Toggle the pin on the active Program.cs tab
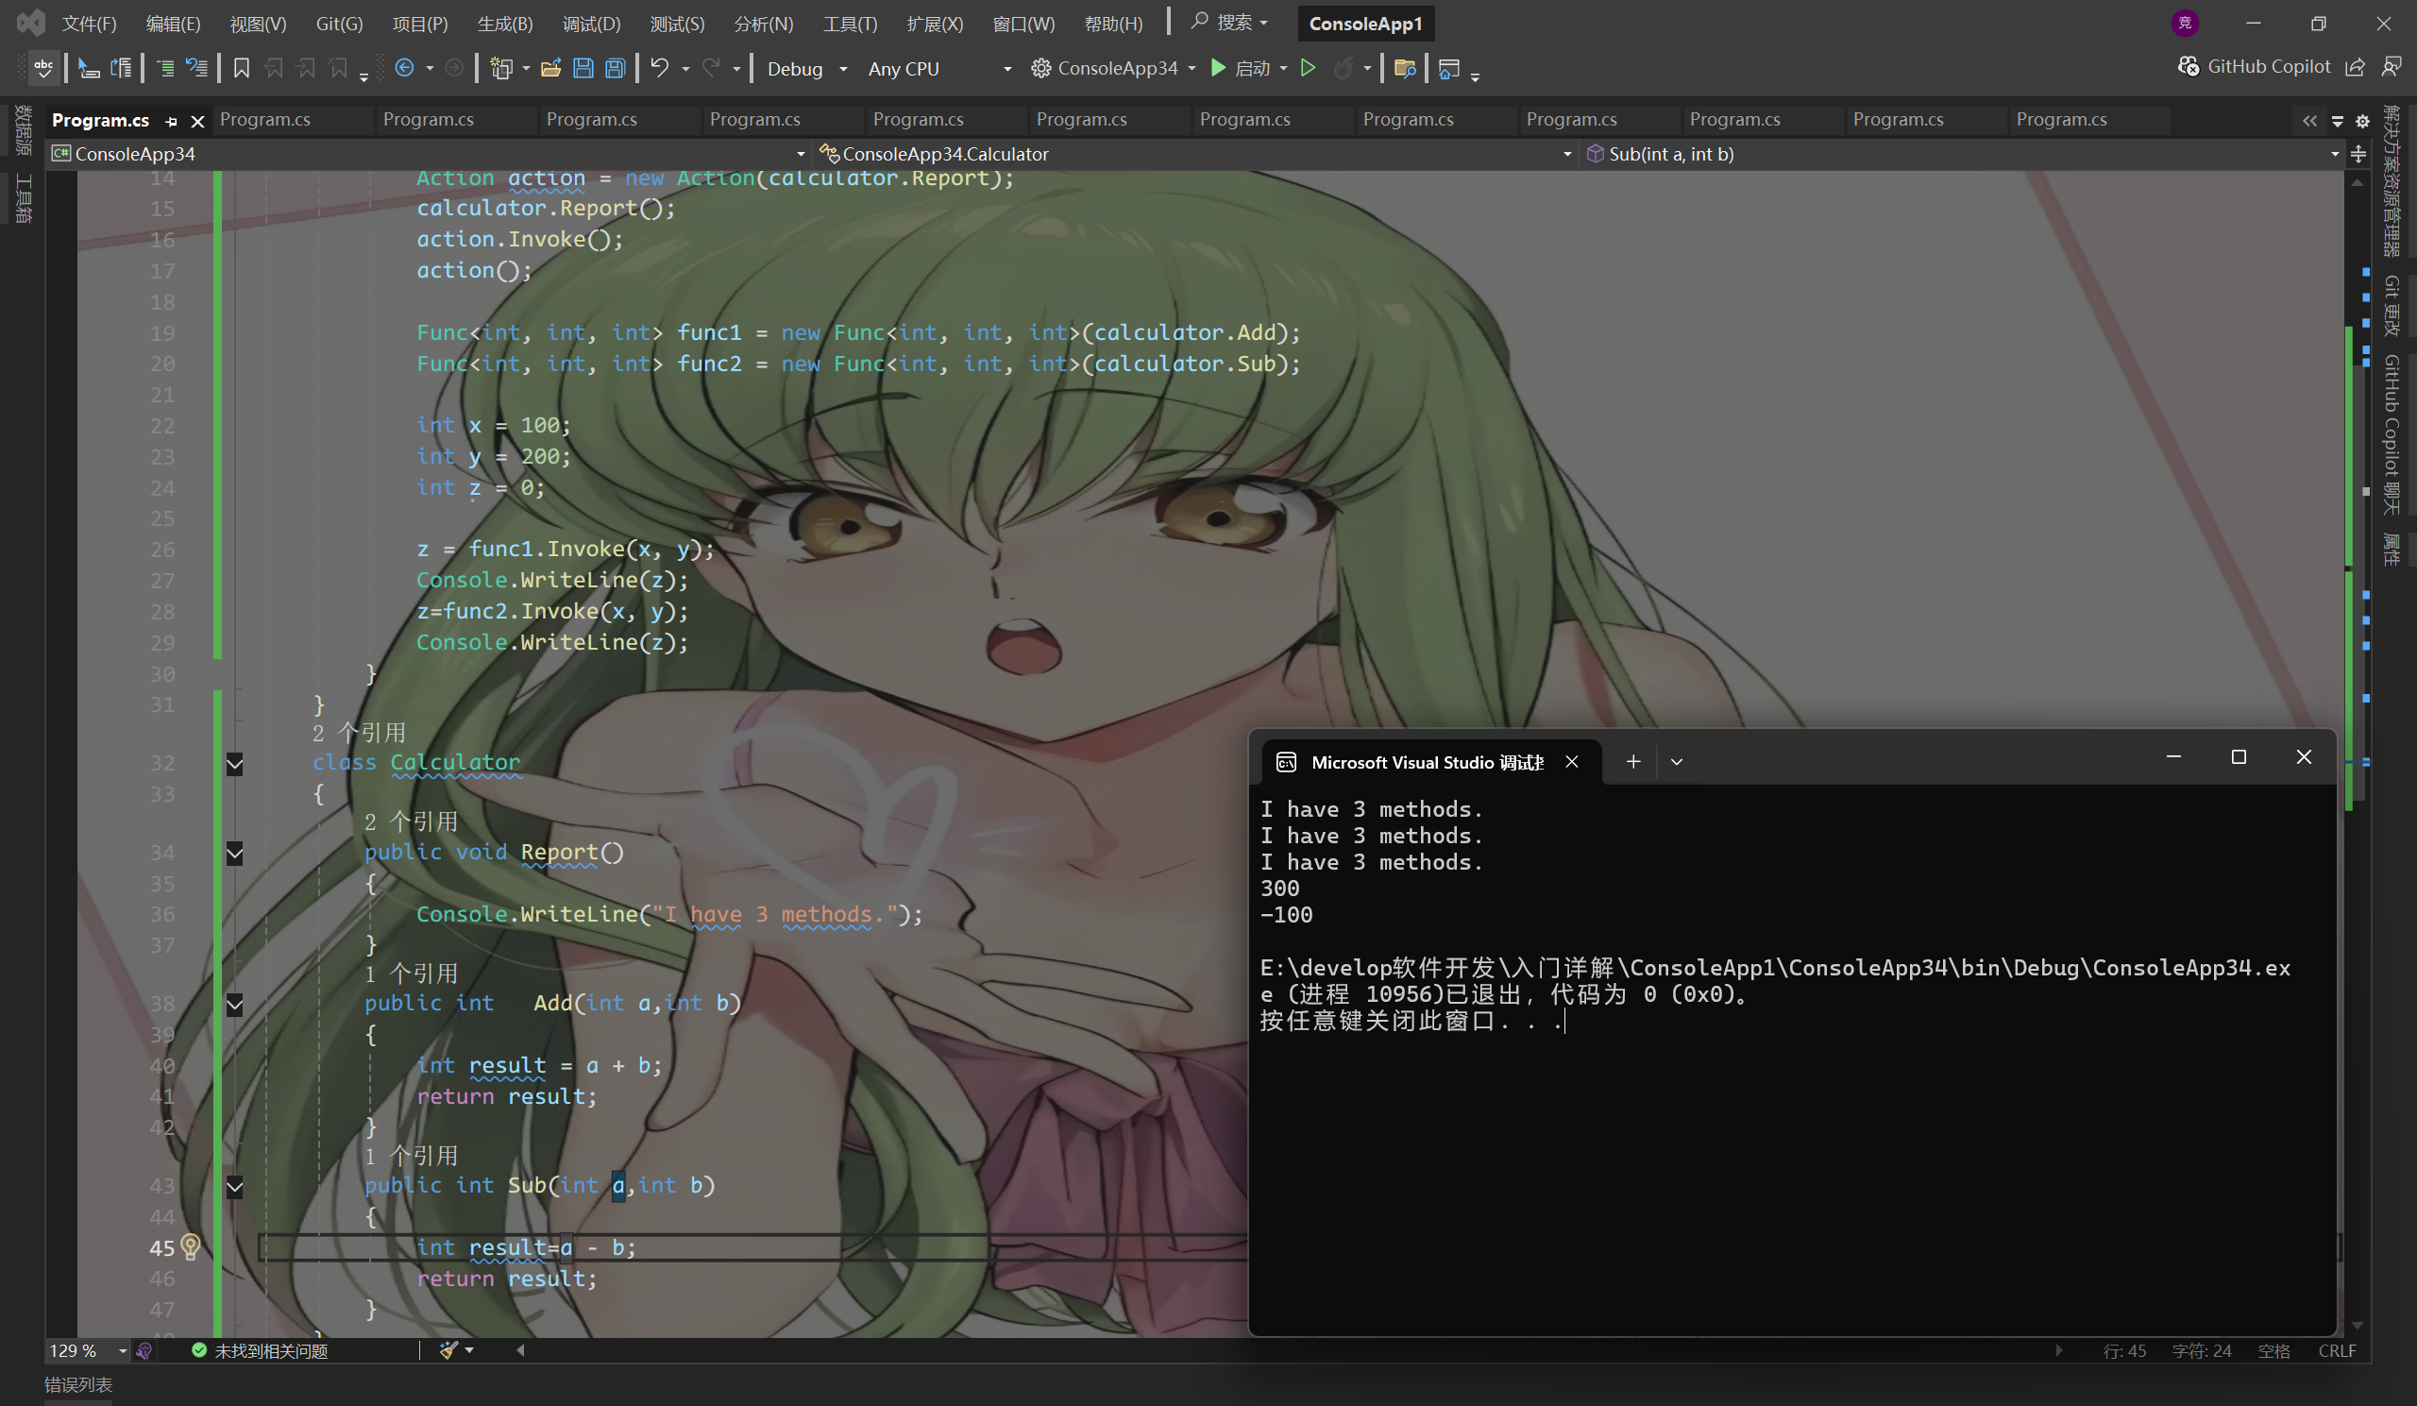This screenshot has height=1406, width=2417. point(172,121)
